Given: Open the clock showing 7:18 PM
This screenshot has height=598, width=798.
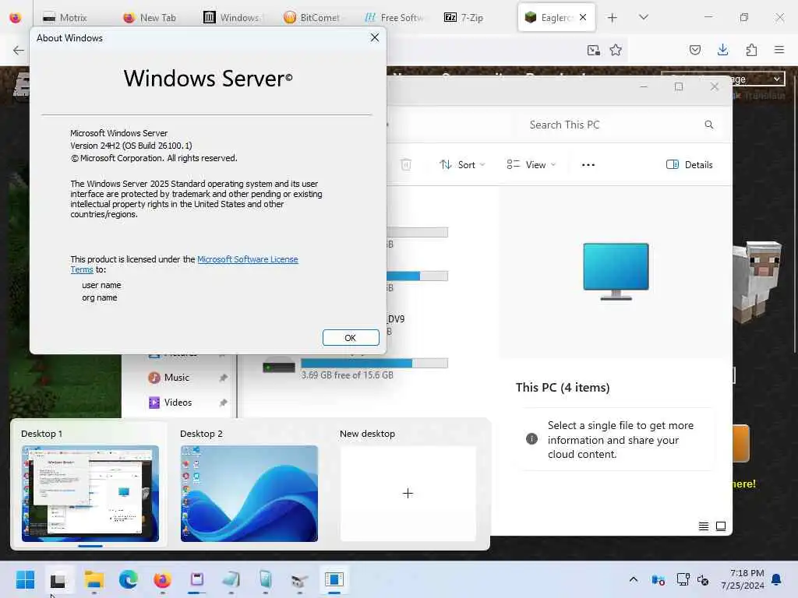Looking at the screenshot, I should pyautogui.click(x=743, y=579).
